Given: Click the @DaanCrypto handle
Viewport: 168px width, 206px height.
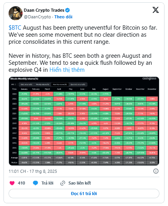Looking at the screenshot, I should [x=37, y=17].
